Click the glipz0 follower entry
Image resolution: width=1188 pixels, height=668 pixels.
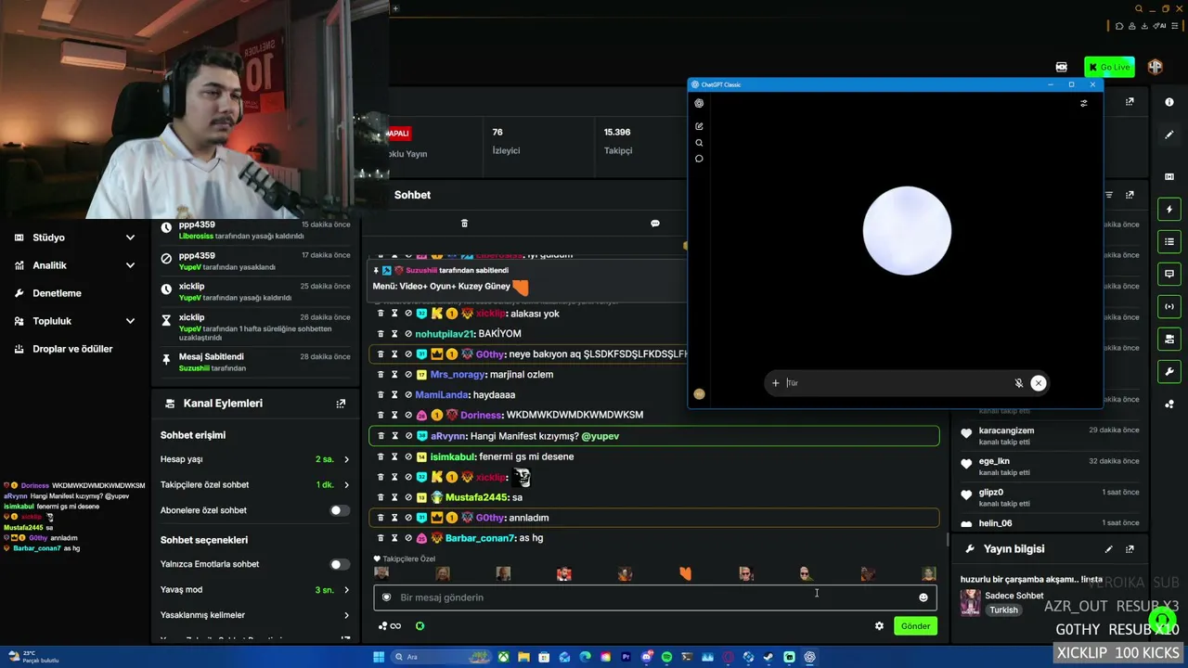coord(1050,497)
